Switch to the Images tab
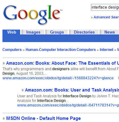119x122 pixels. [x=33, y=32]
